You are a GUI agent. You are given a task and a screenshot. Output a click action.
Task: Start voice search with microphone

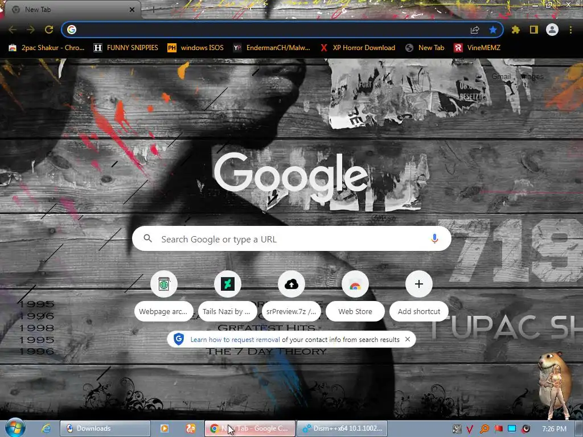pos(434,238)
